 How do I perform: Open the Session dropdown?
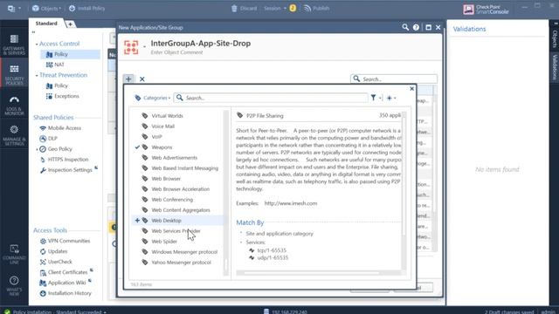[275, 8]
